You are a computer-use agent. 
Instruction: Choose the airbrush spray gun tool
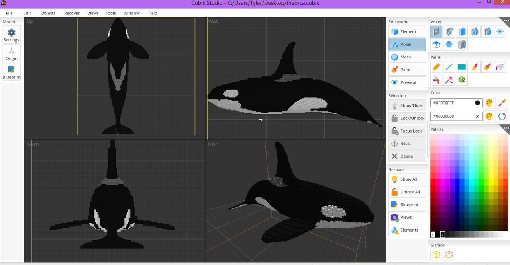click(x=436, y=80)
